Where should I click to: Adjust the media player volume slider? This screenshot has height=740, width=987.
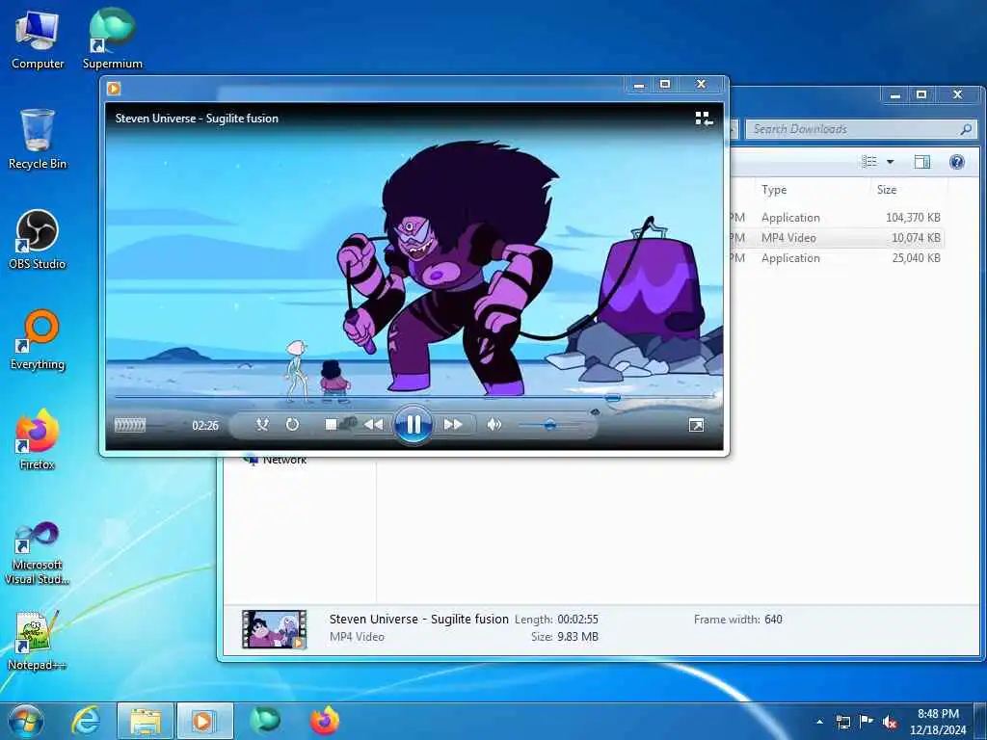click(549, 425)
